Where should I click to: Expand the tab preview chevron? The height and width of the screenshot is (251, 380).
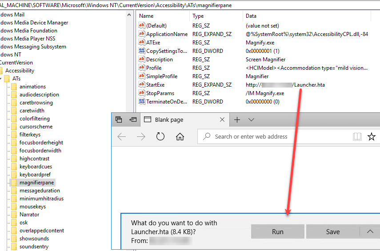(x=251, y=120)
